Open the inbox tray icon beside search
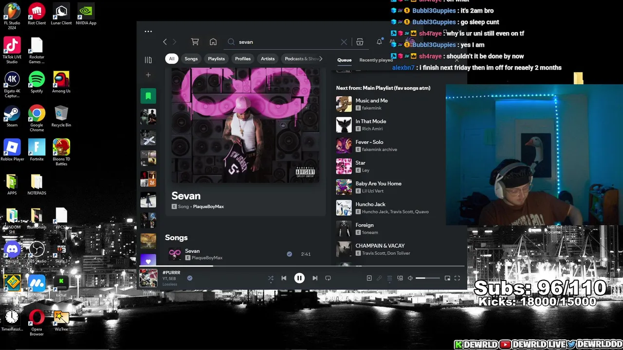This screenshot has height=350, width=623. point(360,42)
